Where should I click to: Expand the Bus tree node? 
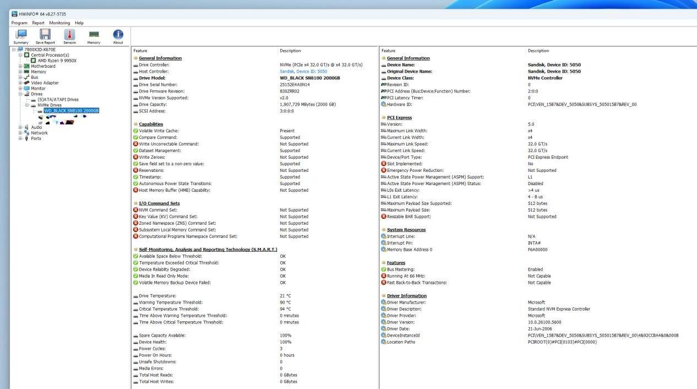point(20,78)
